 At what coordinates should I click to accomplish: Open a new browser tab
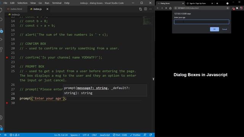[x=217, y=3]
